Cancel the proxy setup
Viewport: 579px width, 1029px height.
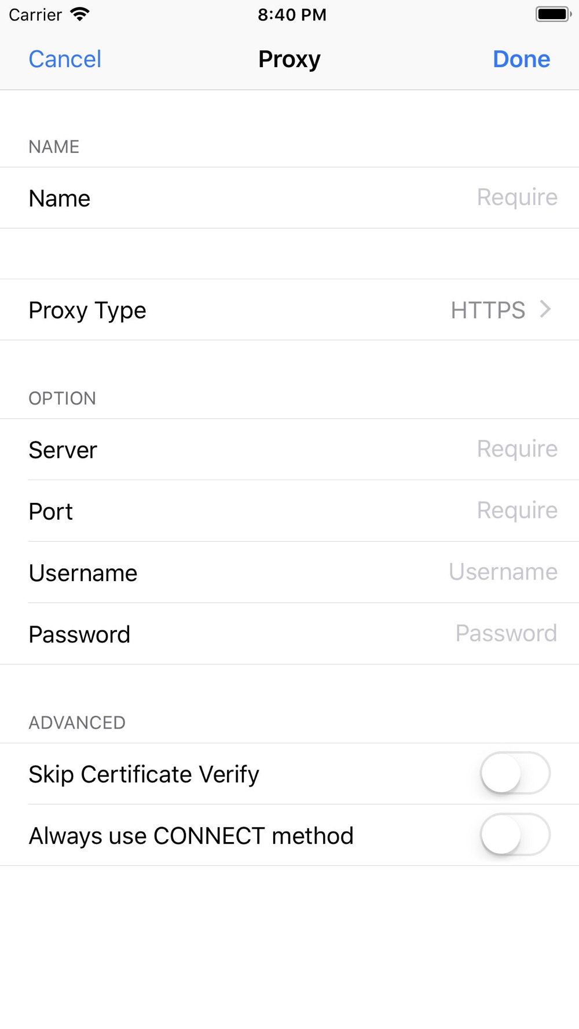(x=65, y=59)
